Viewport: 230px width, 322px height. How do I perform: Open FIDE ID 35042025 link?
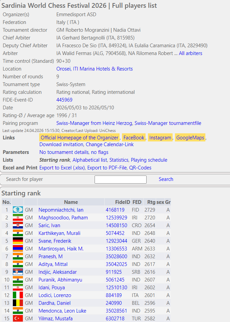coord(117,264)
